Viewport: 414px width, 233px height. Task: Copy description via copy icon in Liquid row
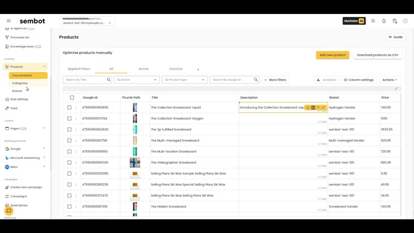click(308, 108)
